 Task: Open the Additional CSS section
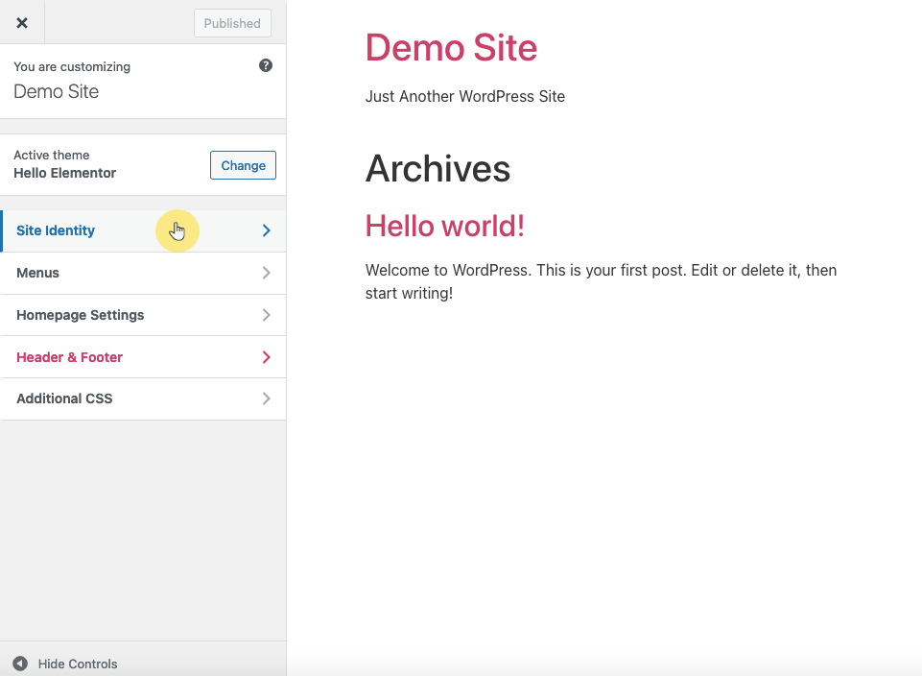143,398
